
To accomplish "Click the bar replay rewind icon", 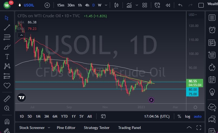I will click(x=168, y=5).
